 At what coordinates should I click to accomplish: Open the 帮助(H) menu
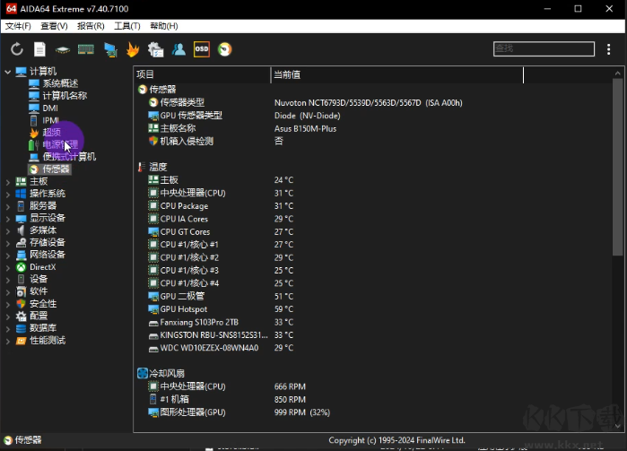164,26
